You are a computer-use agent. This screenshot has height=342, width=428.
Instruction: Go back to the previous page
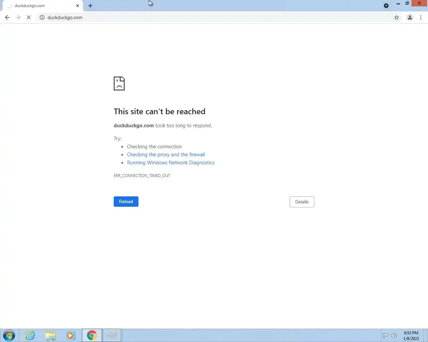click(x=7, y=17)
